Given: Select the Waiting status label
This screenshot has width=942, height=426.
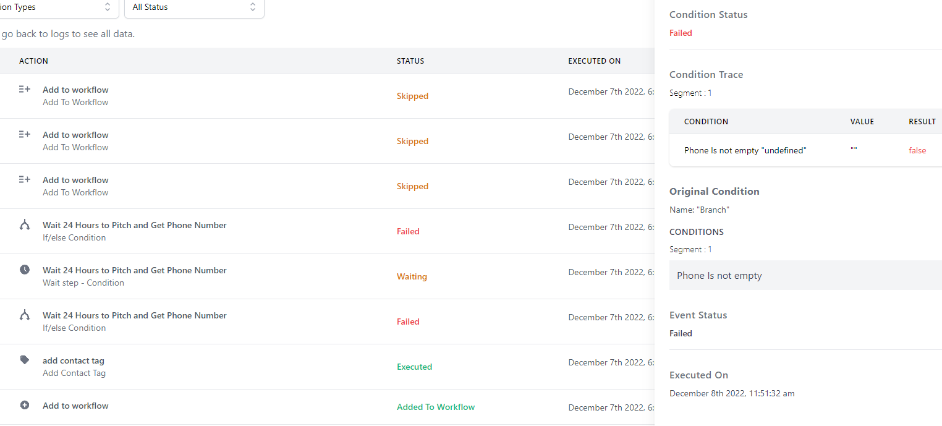Looking at the screenshot, I should point(412,276).
